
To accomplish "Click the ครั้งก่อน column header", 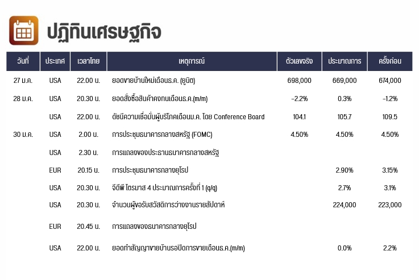I will click(x=390, y=61).
